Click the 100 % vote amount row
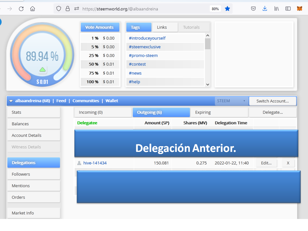The height and width of the screenshot is (231, 308). pyautogui.click(x=100, y=82)
